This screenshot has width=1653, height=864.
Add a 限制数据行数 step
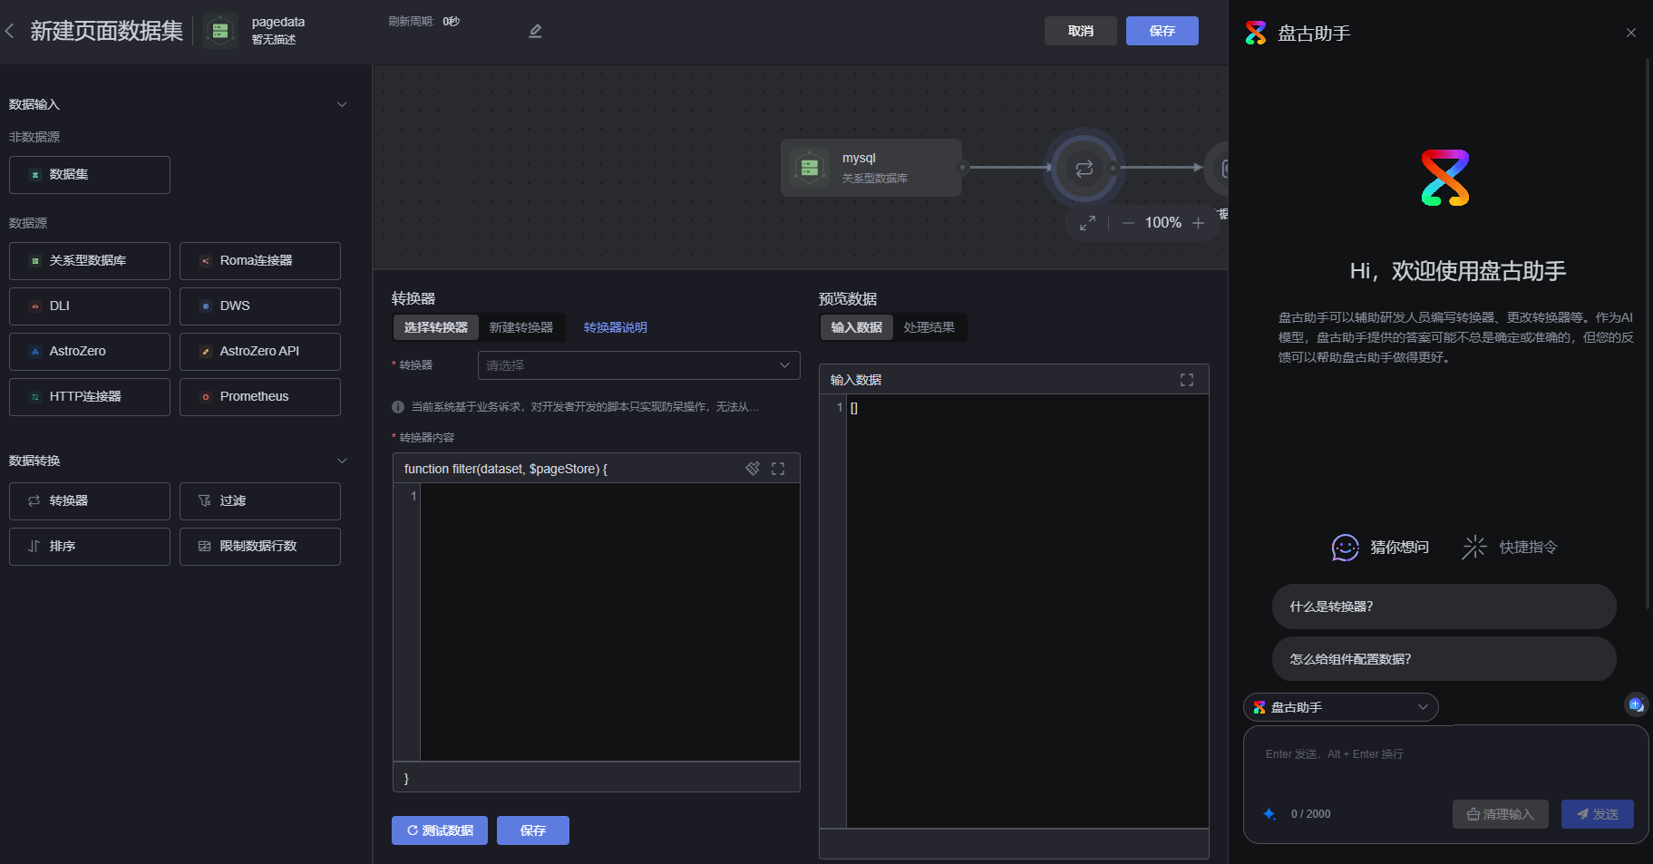click(x=260, y=547)
